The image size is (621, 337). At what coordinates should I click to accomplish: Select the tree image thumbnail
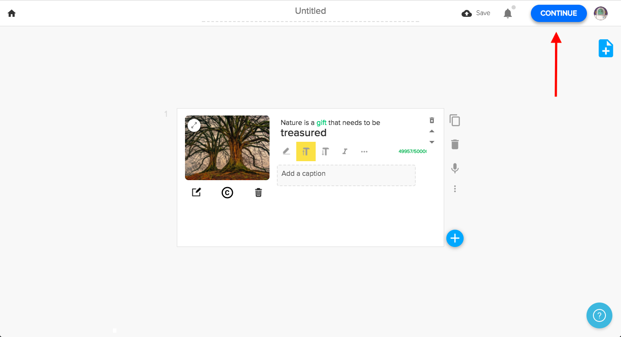point(227,148)
